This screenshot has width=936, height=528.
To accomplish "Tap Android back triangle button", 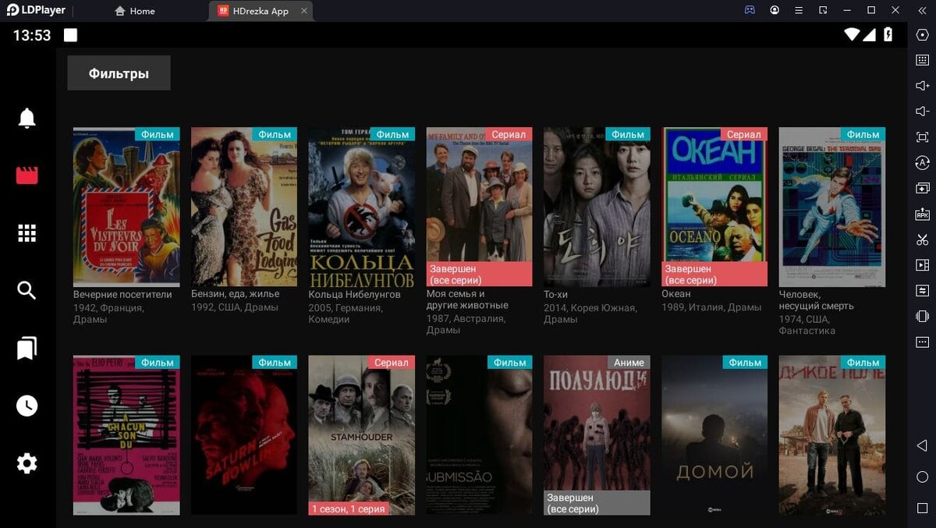I will (x=922, y=445).
